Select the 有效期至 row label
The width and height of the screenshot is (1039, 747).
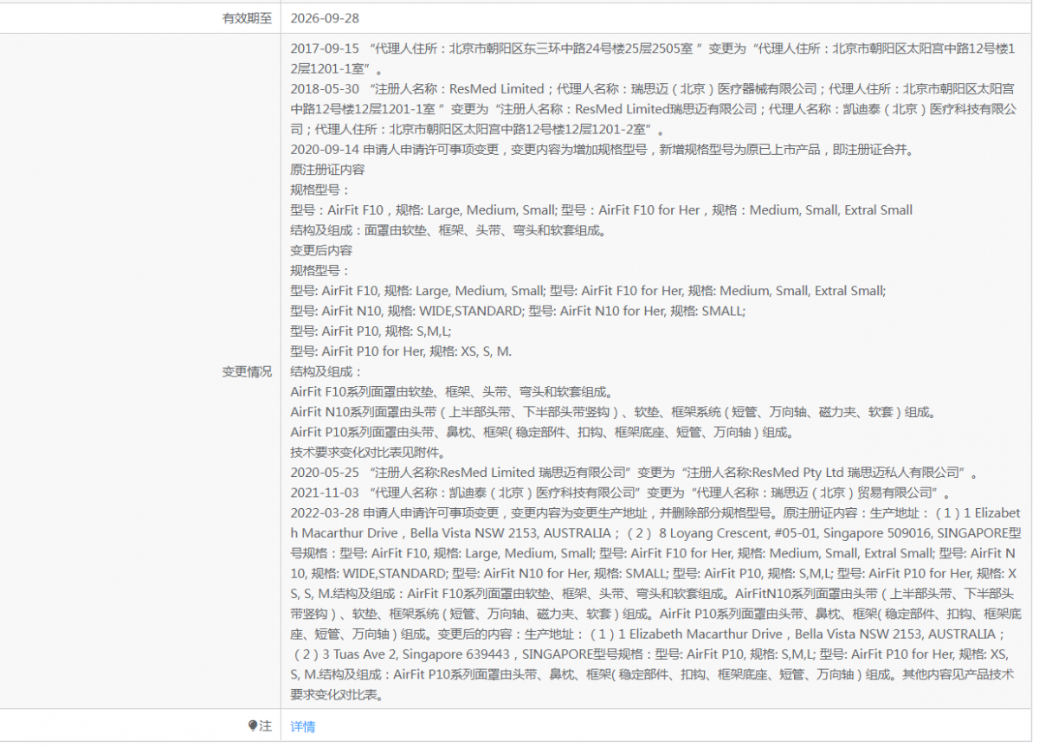[247, 17]
